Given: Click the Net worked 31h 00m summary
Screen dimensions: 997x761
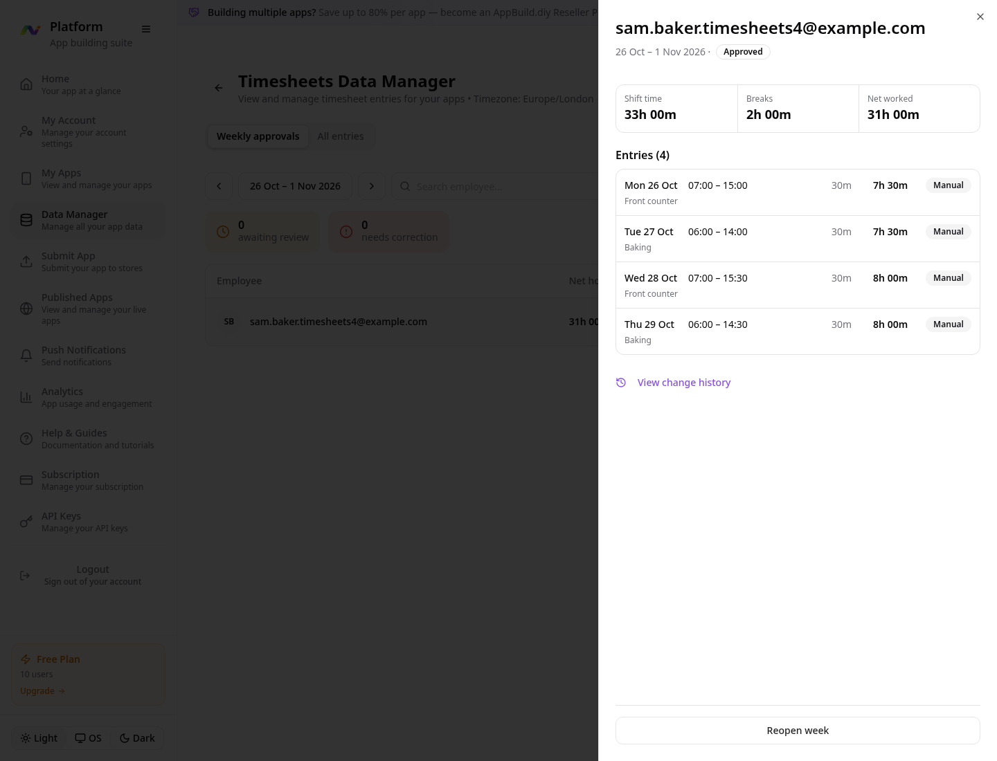Looking at the screenshot, I should [x=919, y=109].
